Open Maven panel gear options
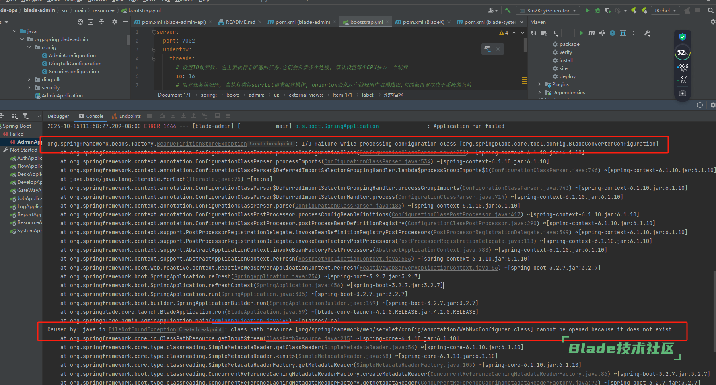716x385 pixels. [x=713, y=22]
